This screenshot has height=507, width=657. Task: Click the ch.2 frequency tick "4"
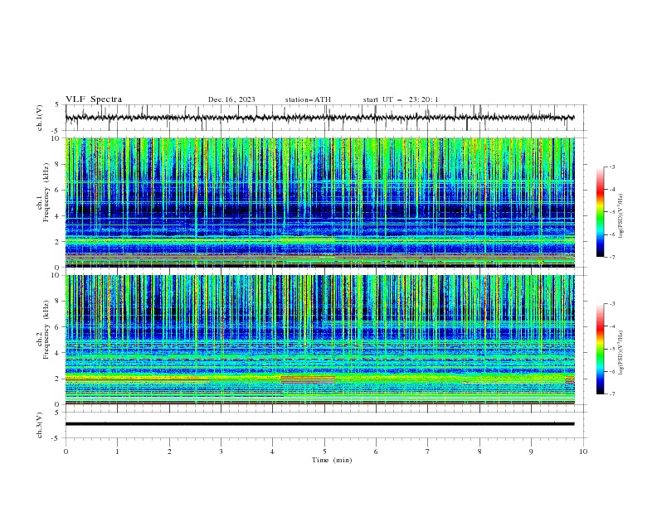tap(58, 353)
